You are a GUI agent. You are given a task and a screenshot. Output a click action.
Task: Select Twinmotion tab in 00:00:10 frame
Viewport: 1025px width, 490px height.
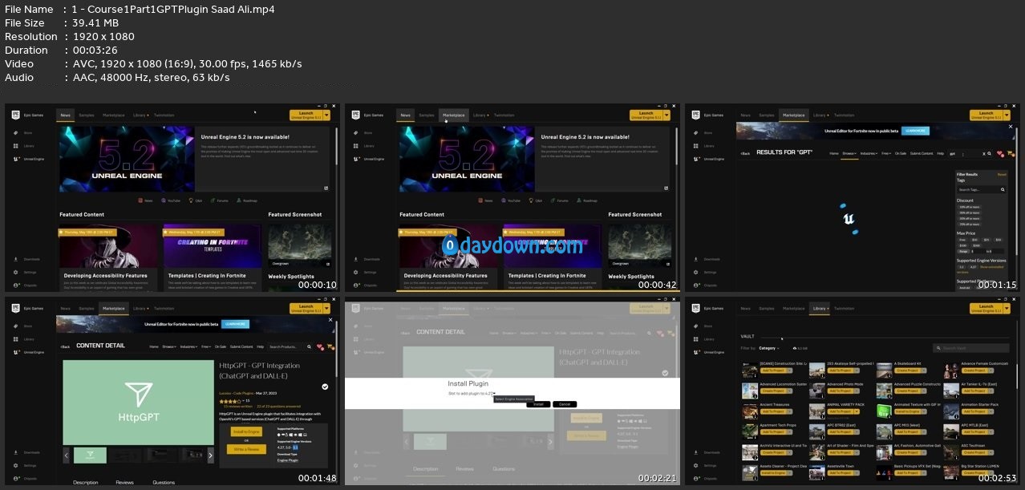click(x=164, y=115)
